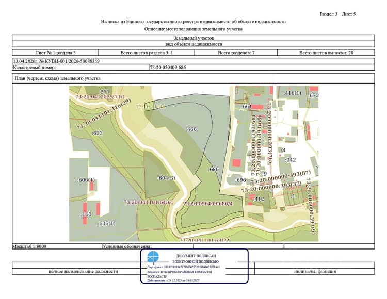Click parcel label :696 on the map
The width and height of the screenshot is (387, 299).
[240, 180]
